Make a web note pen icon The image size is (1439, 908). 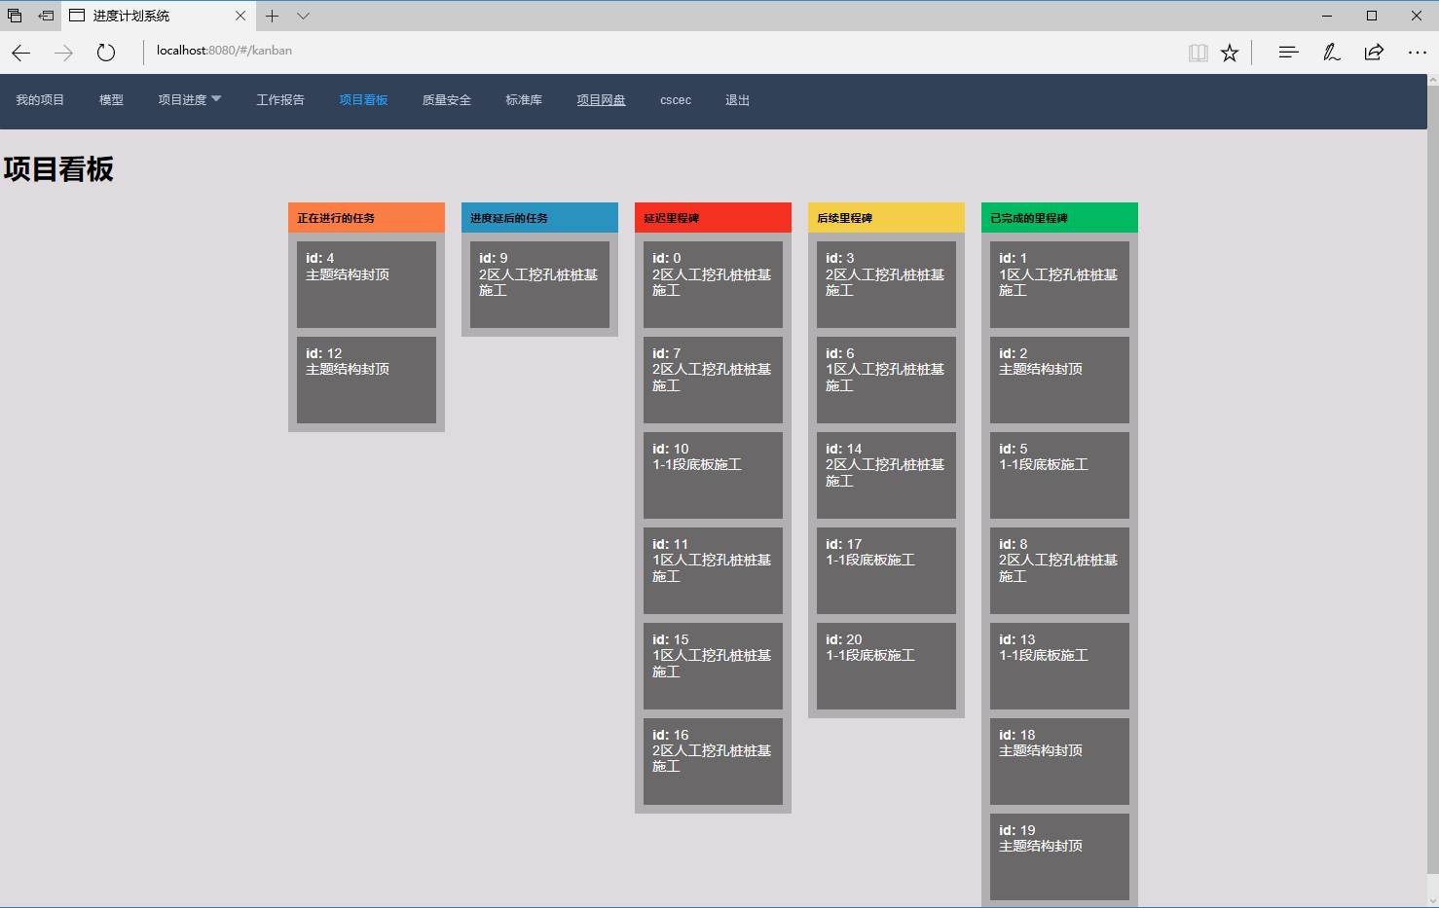pyautogui.click(x=1331, y=53)
